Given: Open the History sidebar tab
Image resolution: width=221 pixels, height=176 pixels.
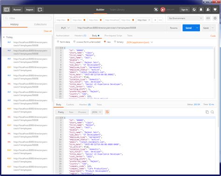Looking at the screenshot, I should (14, 25).
